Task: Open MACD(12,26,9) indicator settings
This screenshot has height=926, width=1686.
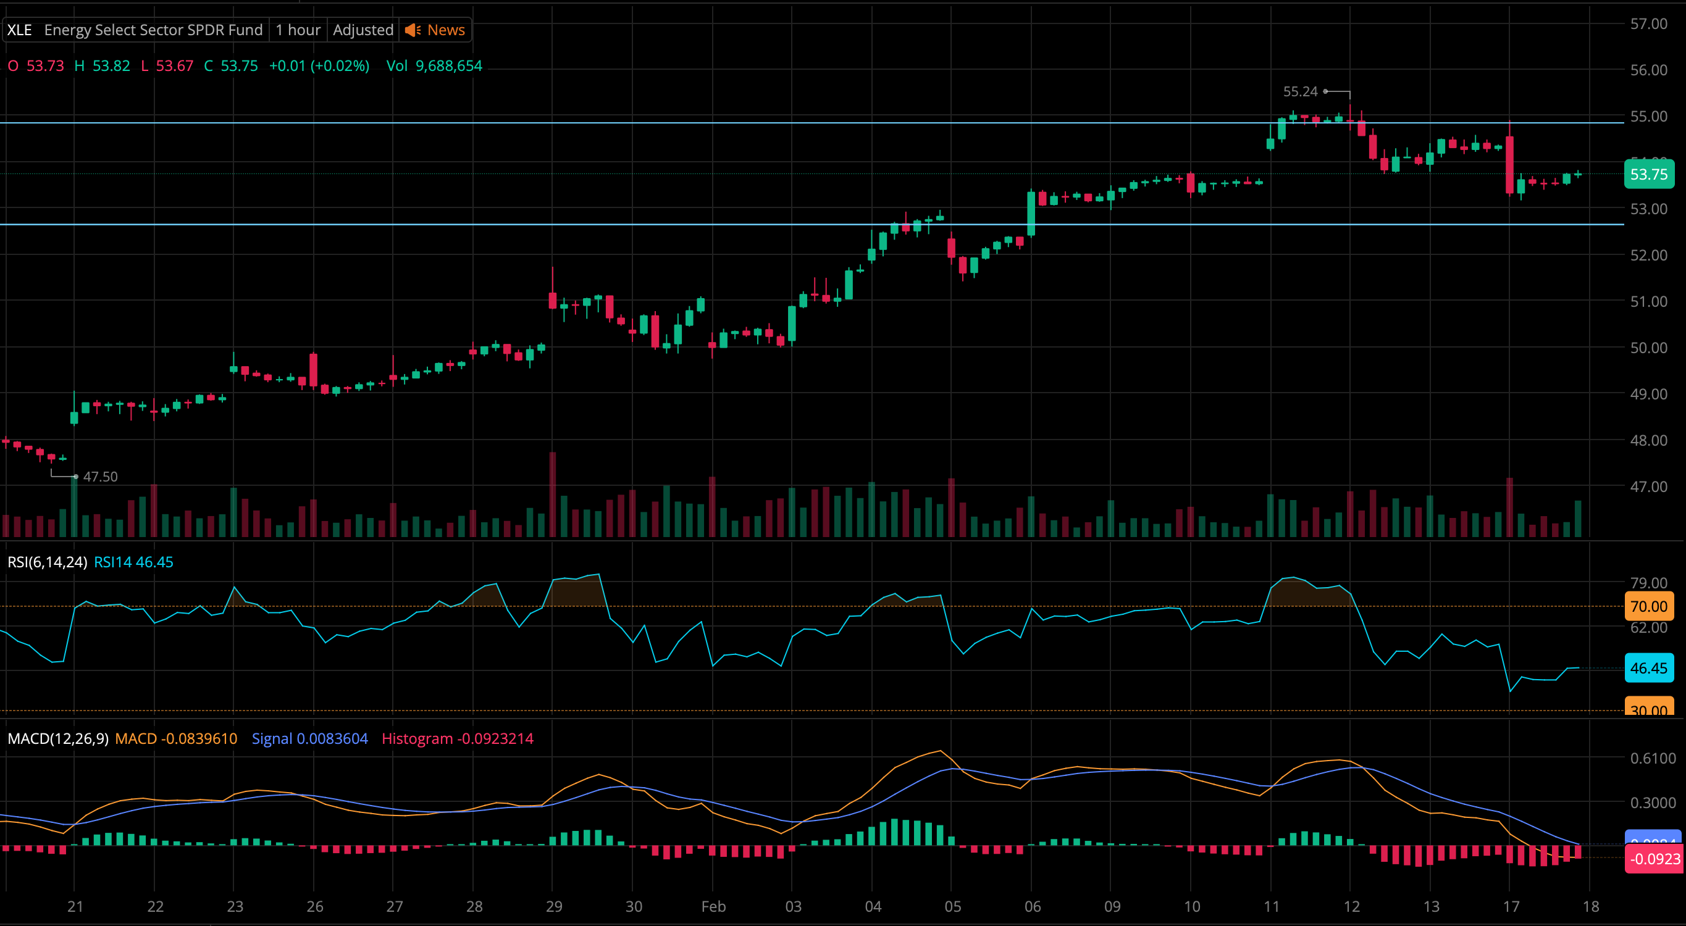Action: [57, 739]
